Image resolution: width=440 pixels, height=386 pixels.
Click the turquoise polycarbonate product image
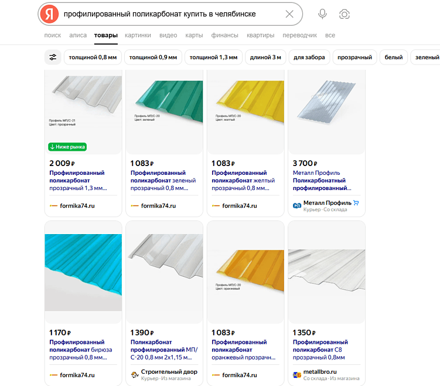tap(83, 272)
